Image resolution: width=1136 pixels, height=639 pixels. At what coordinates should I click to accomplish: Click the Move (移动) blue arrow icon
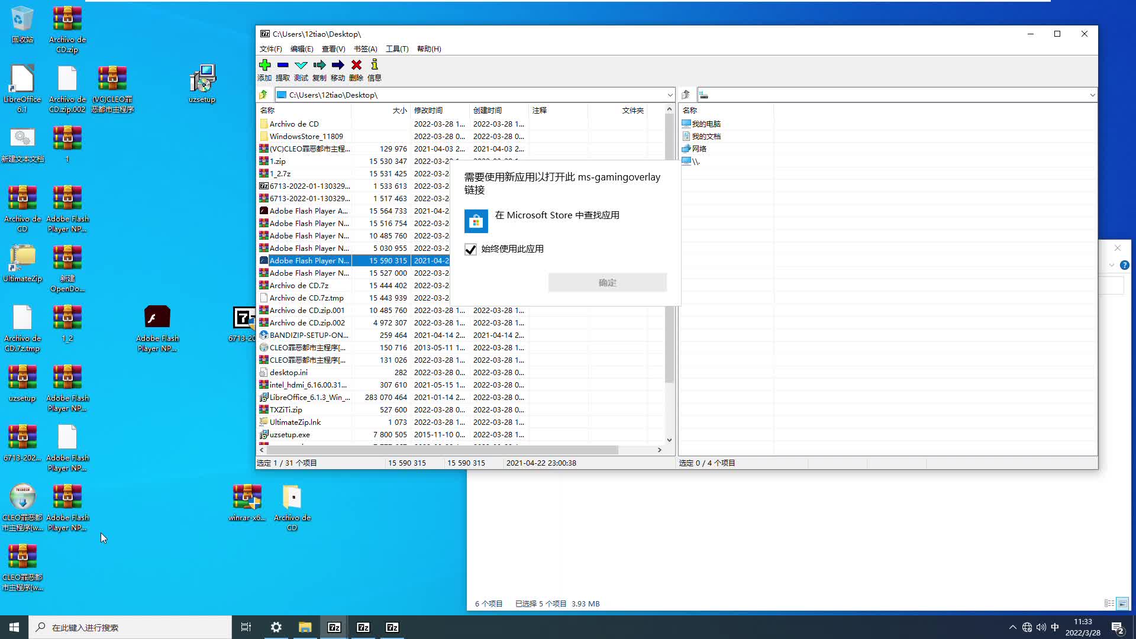tap(338, 65)
